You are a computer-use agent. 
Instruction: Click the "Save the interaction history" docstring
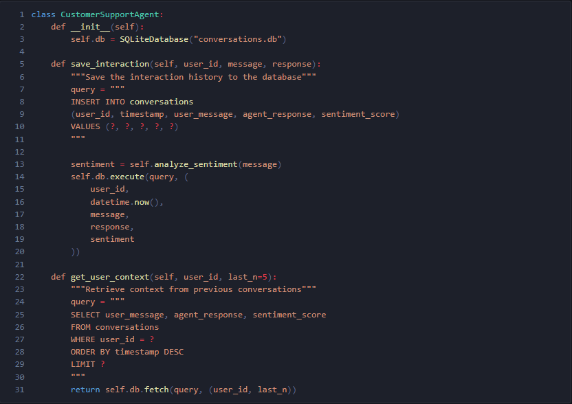point(193,77)
